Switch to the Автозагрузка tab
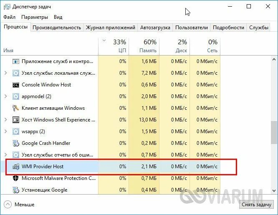Image resolution: width=278 pixels, height=215 pixels. tap(155, 28)
